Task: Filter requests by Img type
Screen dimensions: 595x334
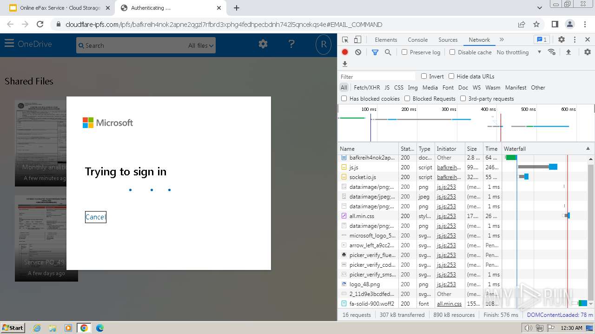Action: (x=413, y=88)
